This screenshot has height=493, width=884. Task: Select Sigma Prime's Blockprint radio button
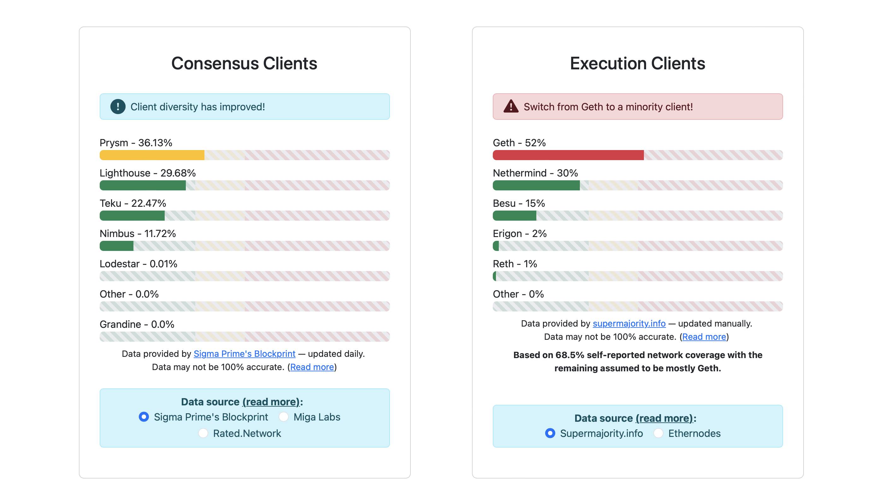tap(144, 417)
